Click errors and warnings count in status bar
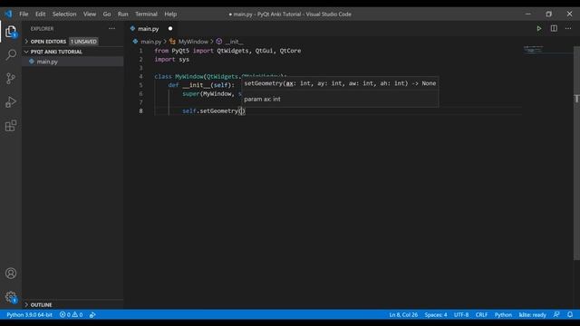 click(x=71, y=315)
